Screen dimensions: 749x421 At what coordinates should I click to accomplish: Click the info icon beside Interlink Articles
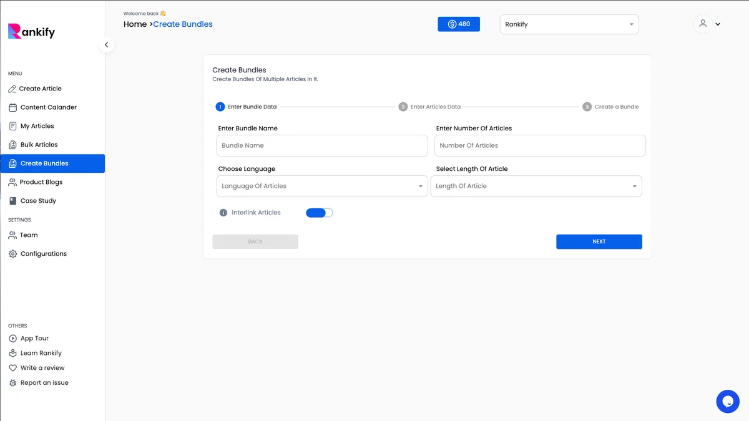(223, 213)
